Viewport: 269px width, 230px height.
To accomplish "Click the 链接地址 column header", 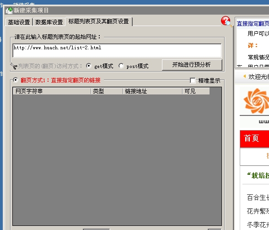I will click(153, 91).
